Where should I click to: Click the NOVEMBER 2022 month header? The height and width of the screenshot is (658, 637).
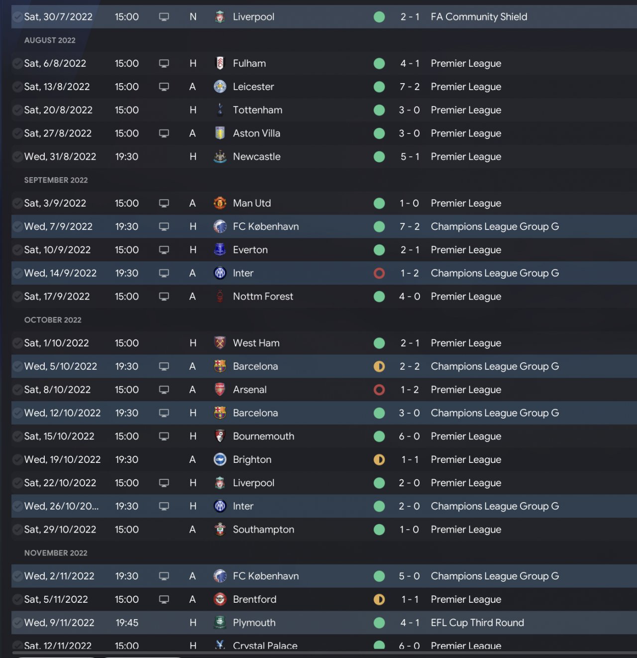click(56, 553)
